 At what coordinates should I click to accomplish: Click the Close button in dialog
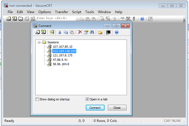coord(117,107)
